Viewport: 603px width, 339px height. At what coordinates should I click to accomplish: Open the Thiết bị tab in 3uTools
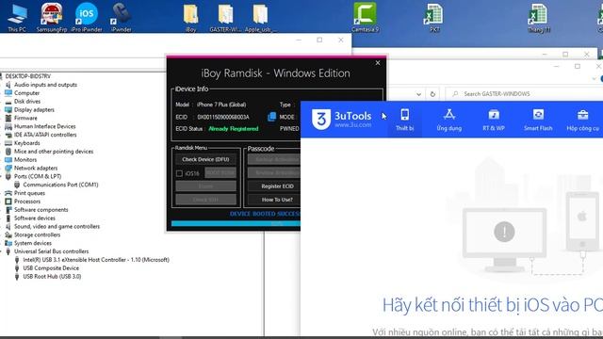click(405, 120)
